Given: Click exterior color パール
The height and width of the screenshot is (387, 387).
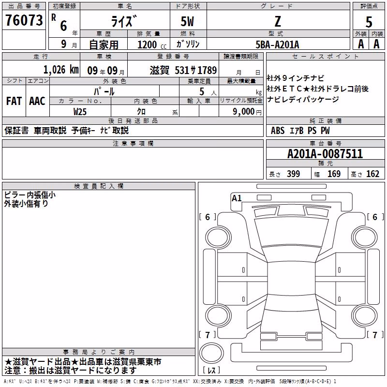Looking at the screenshot, I should pyautogui.click(x=104, y=91).
